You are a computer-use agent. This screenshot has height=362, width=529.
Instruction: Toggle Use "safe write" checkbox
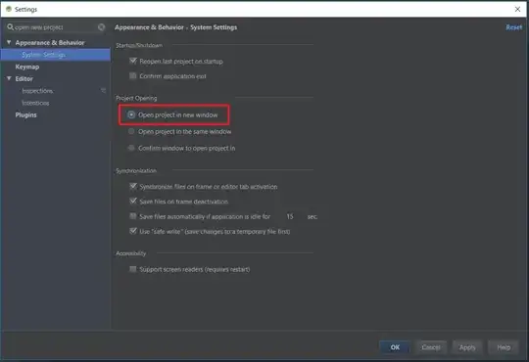[x=133, y=231]
